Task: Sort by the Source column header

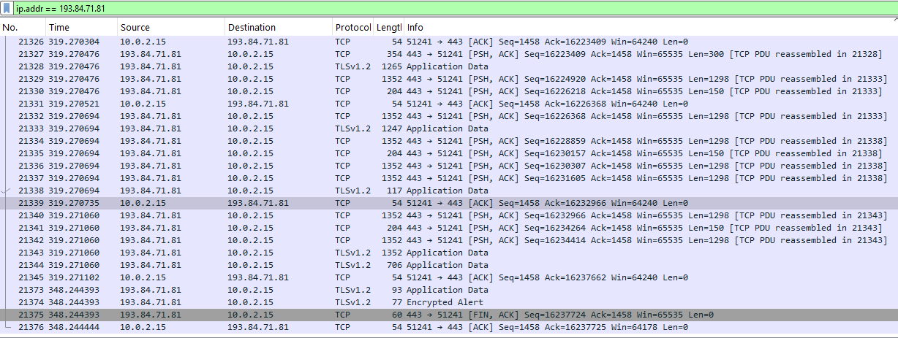Action: coord(170,28)
